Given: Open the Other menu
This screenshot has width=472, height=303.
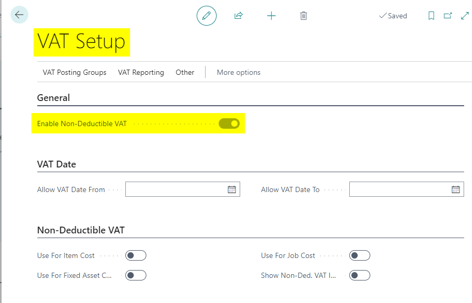Looking at the screenshot, I should (185, 72).
